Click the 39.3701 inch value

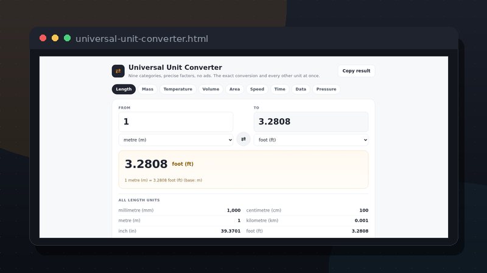(x=231, y=231)
